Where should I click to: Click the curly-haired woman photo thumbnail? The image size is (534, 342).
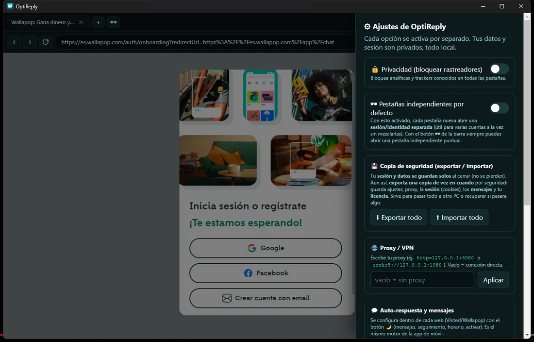coord(322,95)
